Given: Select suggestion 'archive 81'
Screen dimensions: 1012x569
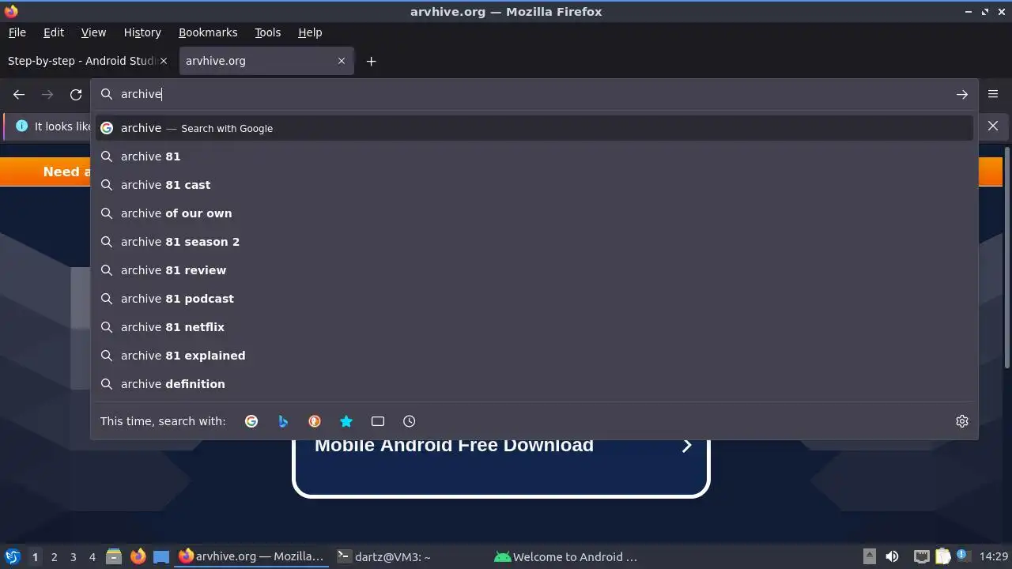Looking at the screenshot, I should [x=534, y=156].
